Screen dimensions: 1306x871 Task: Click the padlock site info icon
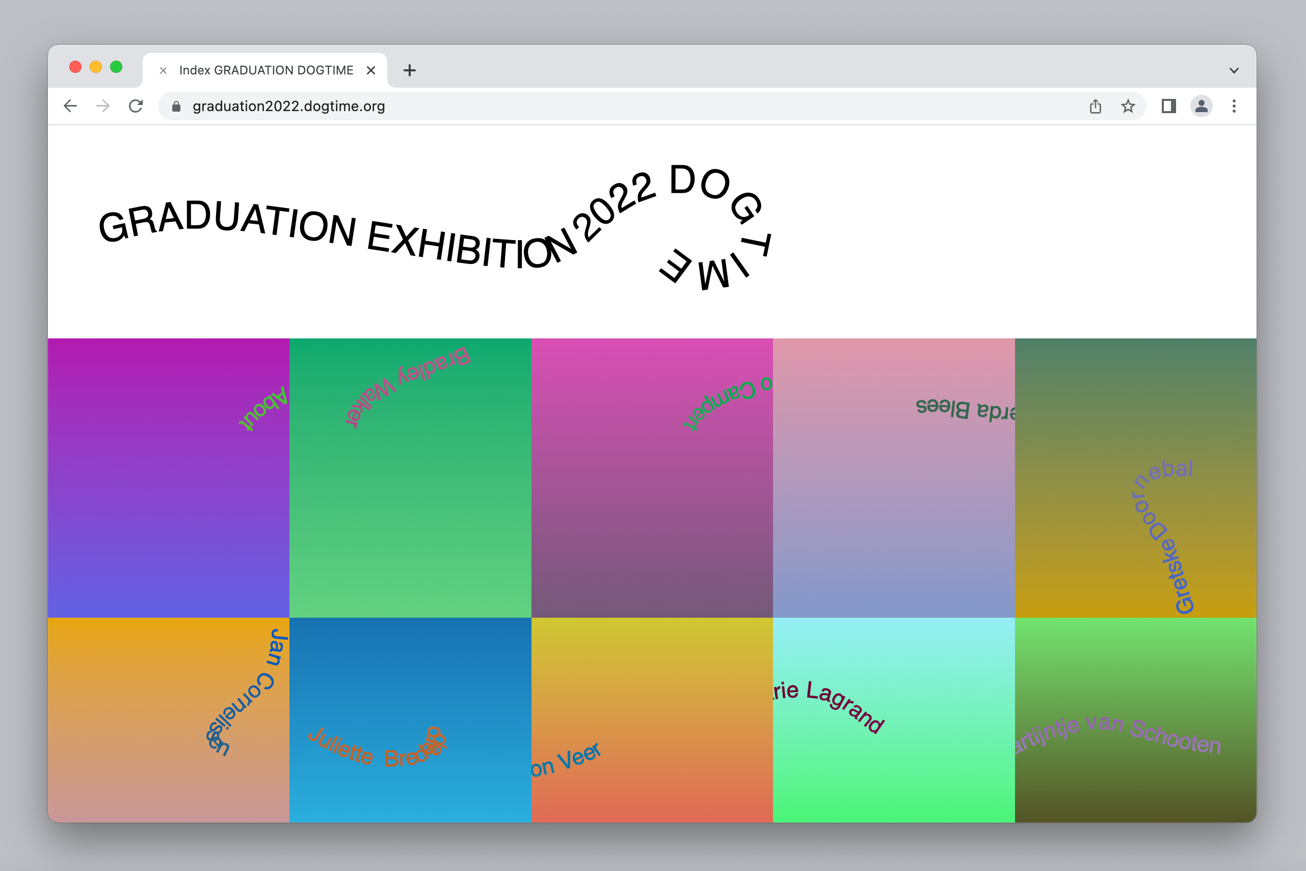177,106
